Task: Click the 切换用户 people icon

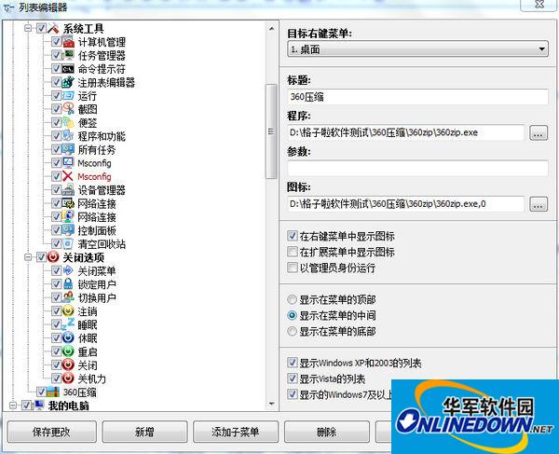Action: (x=68, y=297)
